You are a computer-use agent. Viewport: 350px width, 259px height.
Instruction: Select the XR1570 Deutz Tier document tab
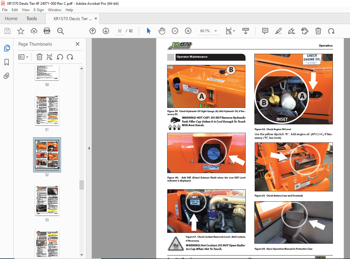72,19
